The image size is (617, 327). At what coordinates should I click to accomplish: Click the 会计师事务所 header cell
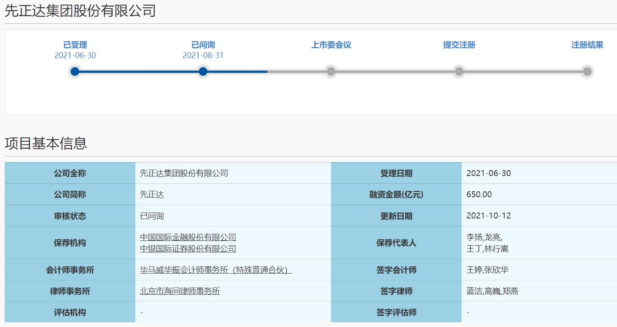pyautogui.click(x=70, y=270)
